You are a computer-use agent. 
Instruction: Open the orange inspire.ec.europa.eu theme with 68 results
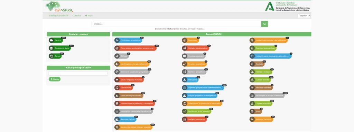click(132, 64)
